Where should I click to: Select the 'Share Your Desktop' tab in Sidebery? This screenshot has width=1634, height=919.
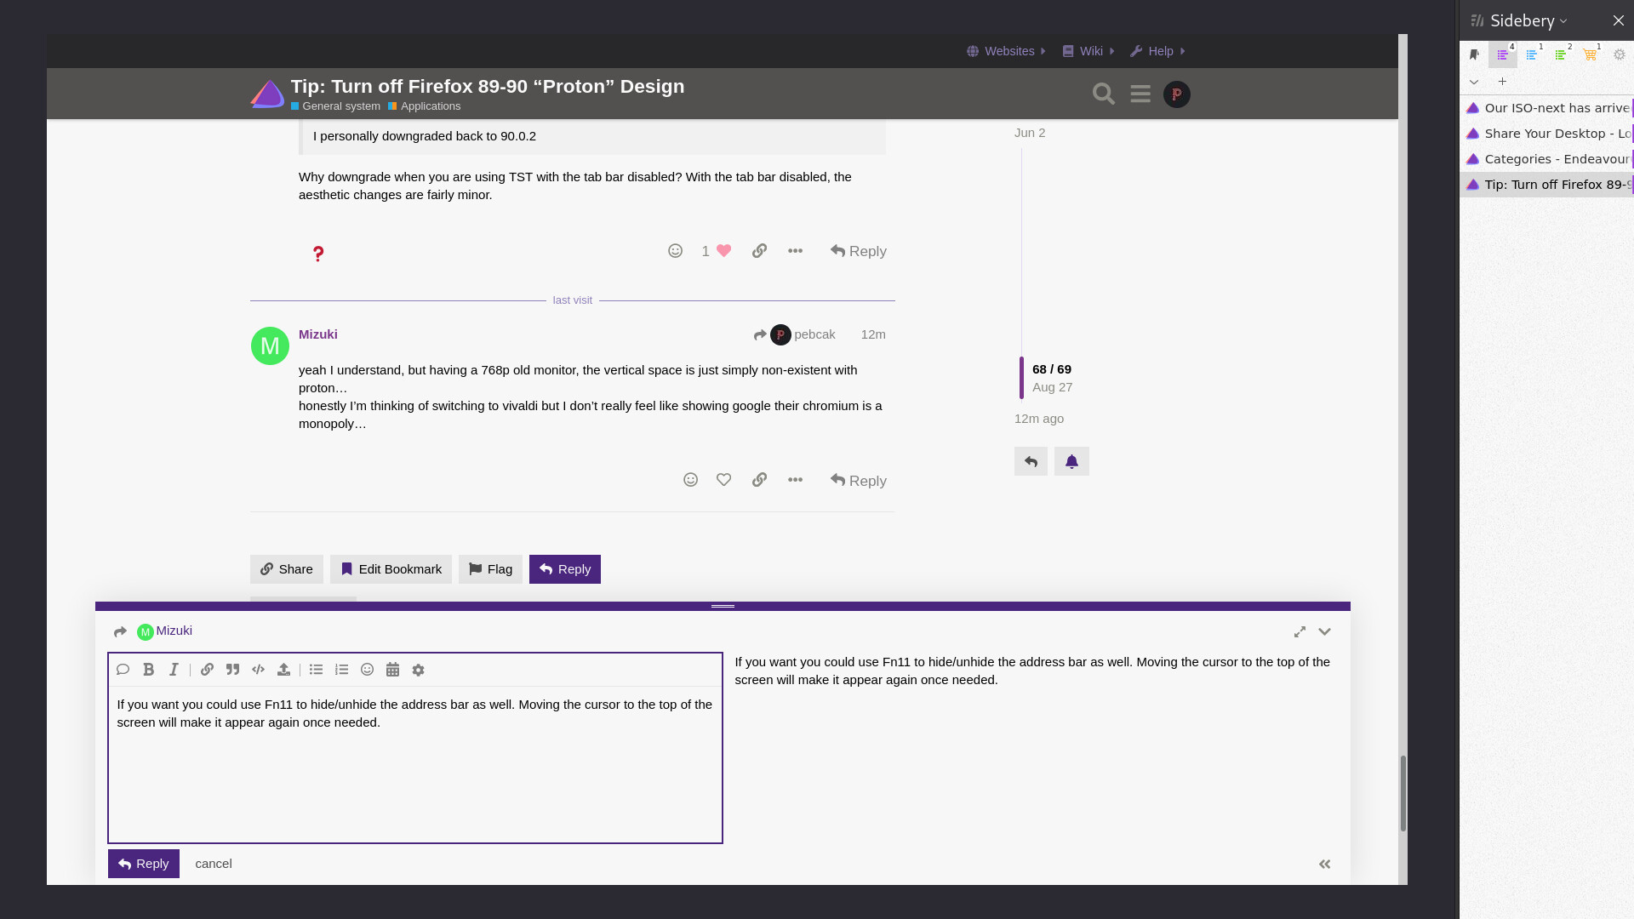point(1546,134)
